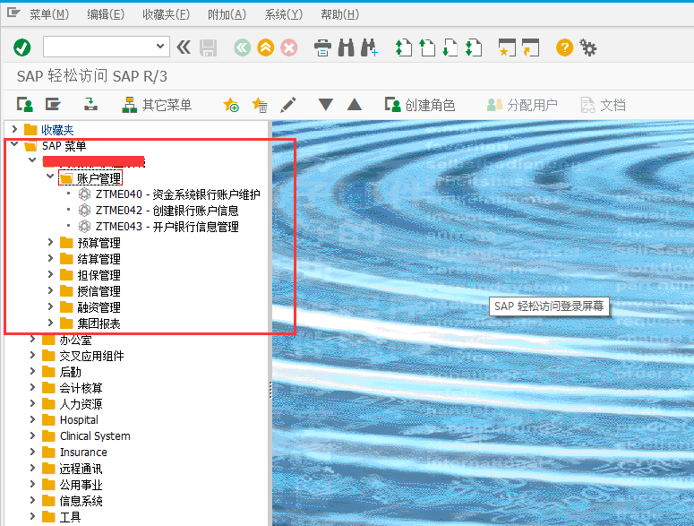This screenshot has height=526, width=694.
Task: Expand the 办公室 folder
Action: (32, 339)
